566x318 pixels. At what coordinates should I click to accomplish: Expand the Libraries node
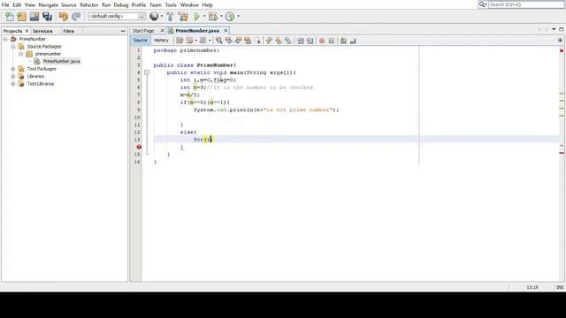coord(13,76)
